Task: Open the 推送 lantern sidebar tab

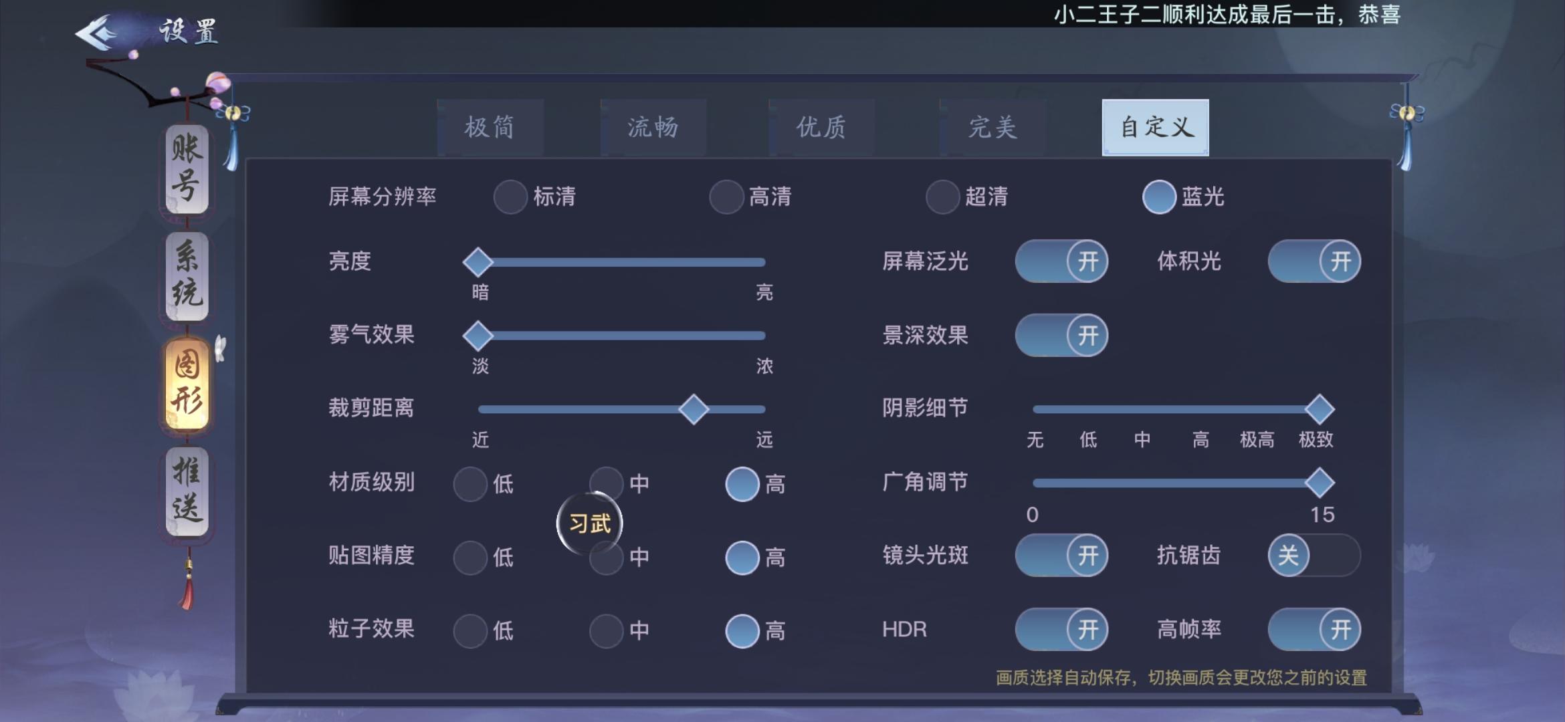Action: (187, 491)
